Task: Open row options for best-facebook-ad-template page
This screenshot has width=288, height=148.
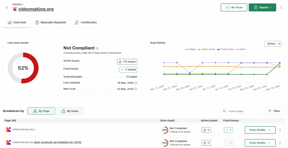Action: (280, 143)
